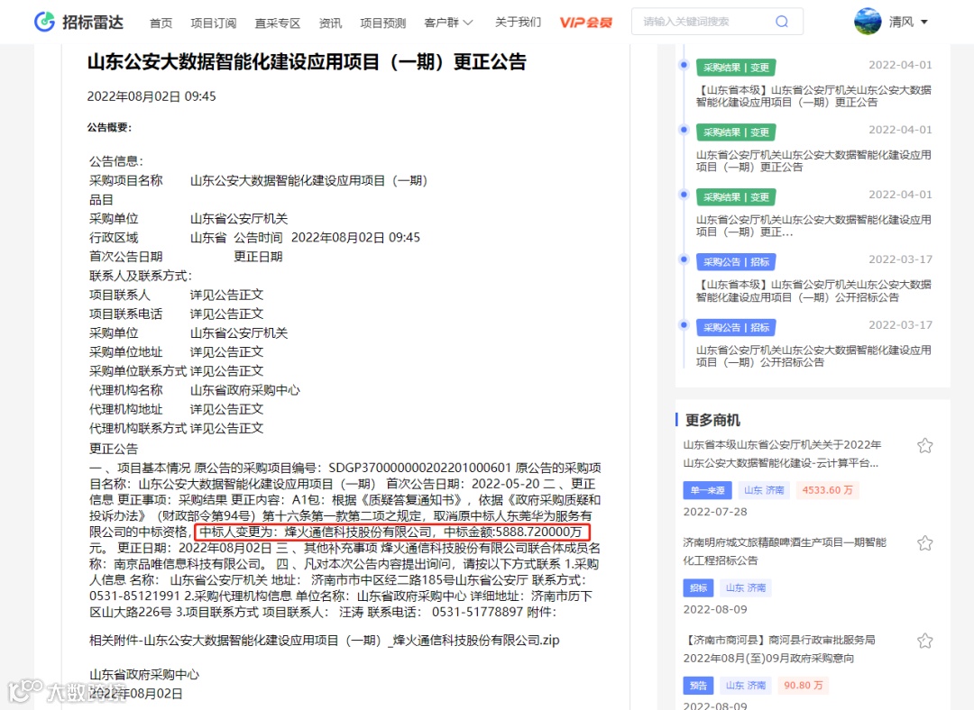This screenshot has height=710, width=974.
Task: Click the VIP会员 link
Action: point(586,23)
